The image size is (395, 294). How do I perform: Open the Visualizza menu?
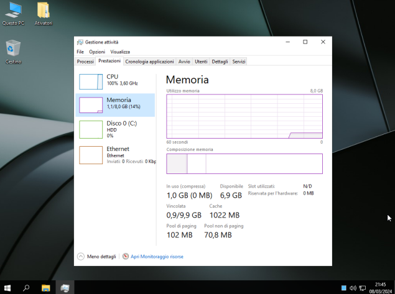120,52
